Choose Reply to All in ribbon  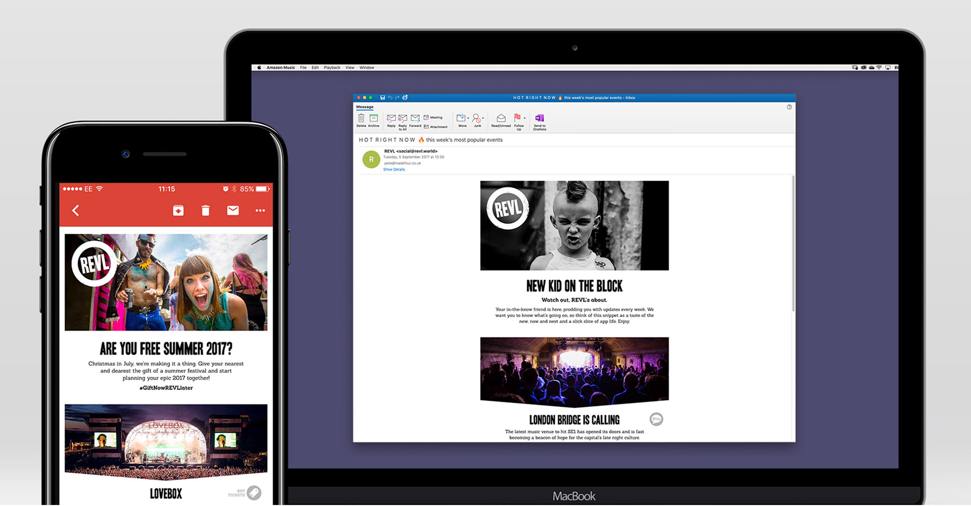point(403,121)
